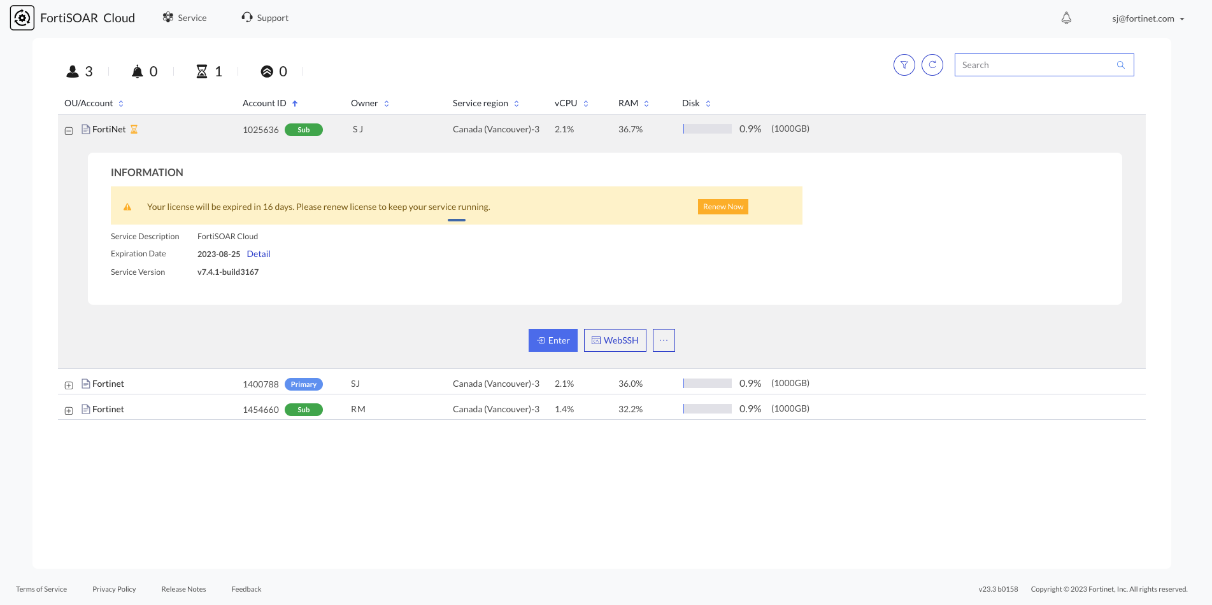Open the sj@fortinet.com account dropdown

pos(1146,18)
